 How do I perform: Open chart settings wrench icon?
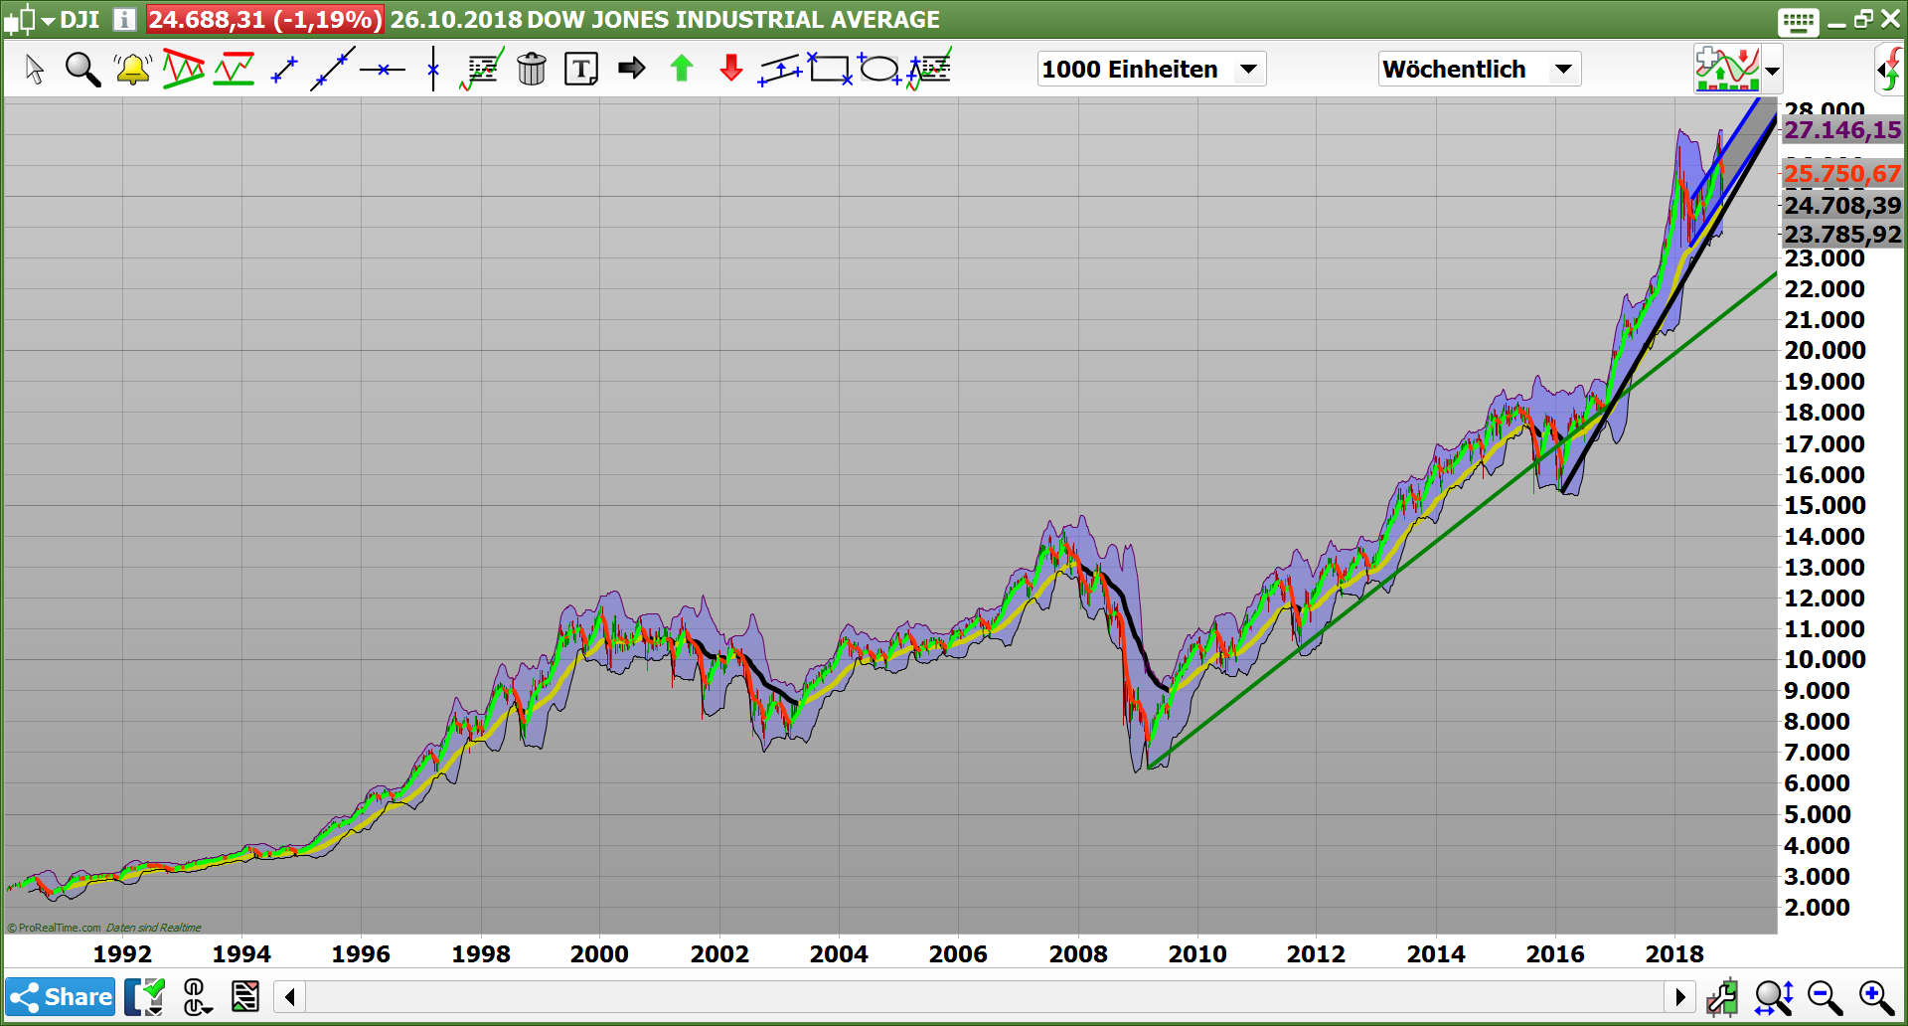1723,996
